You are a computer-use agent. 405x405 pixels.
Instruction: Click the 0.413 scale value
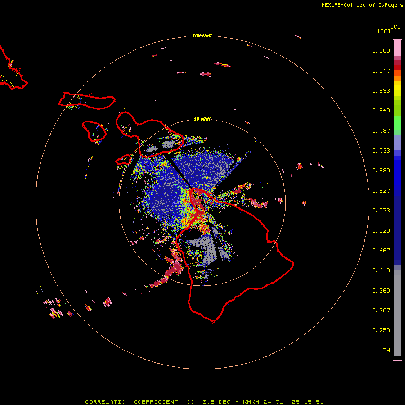tap(381, 270)
